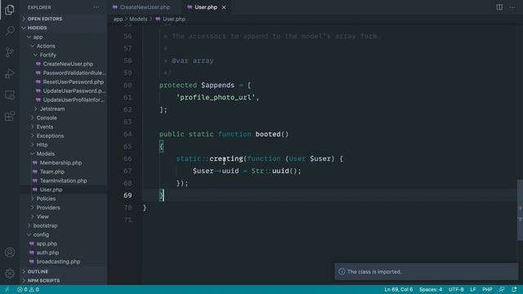Click the 'The class is imported.' notification
Viewport: 523px width, 294px height.
coord(427,272)
